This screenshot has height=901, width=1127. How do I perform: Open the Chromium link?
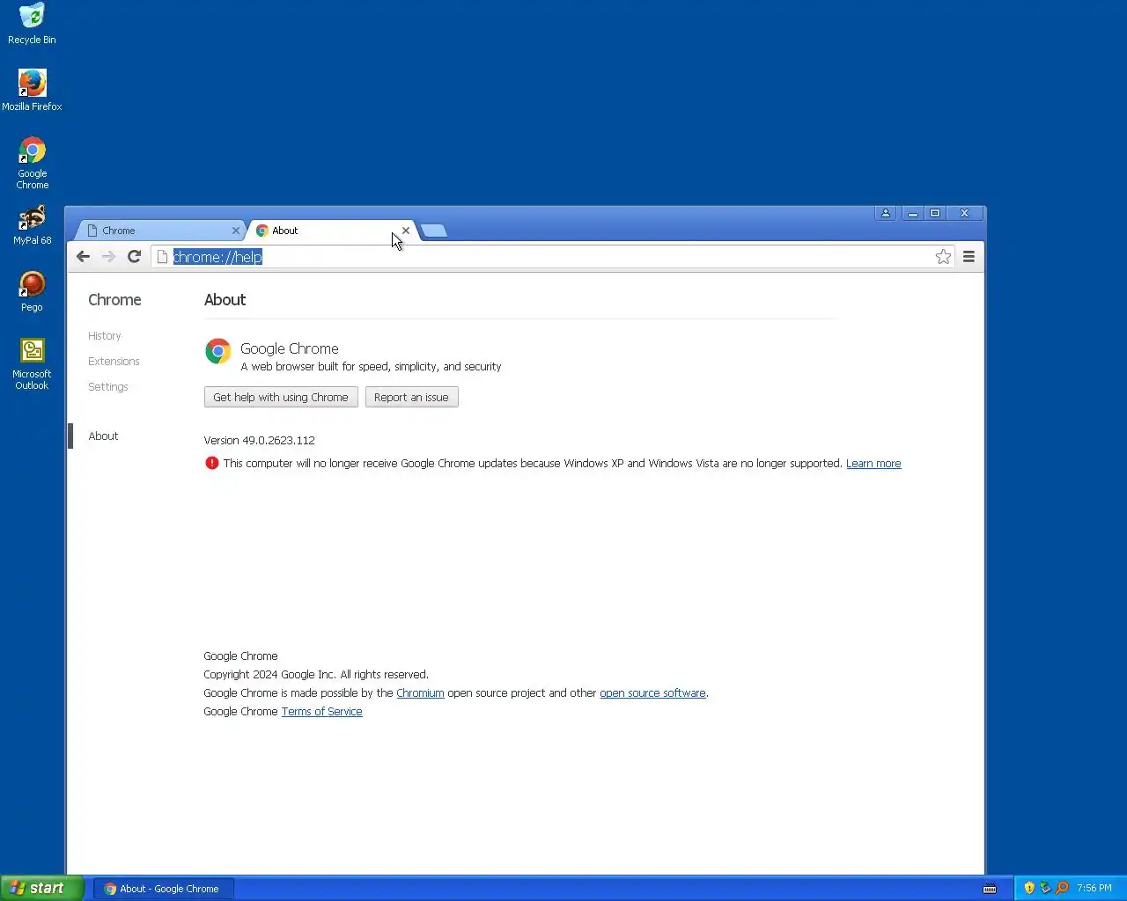click(x=420, y=693)
